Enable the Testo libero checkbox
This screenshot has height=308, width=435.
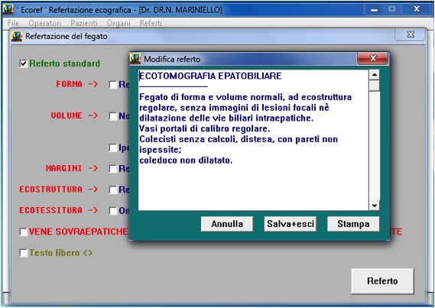point(24,253)
